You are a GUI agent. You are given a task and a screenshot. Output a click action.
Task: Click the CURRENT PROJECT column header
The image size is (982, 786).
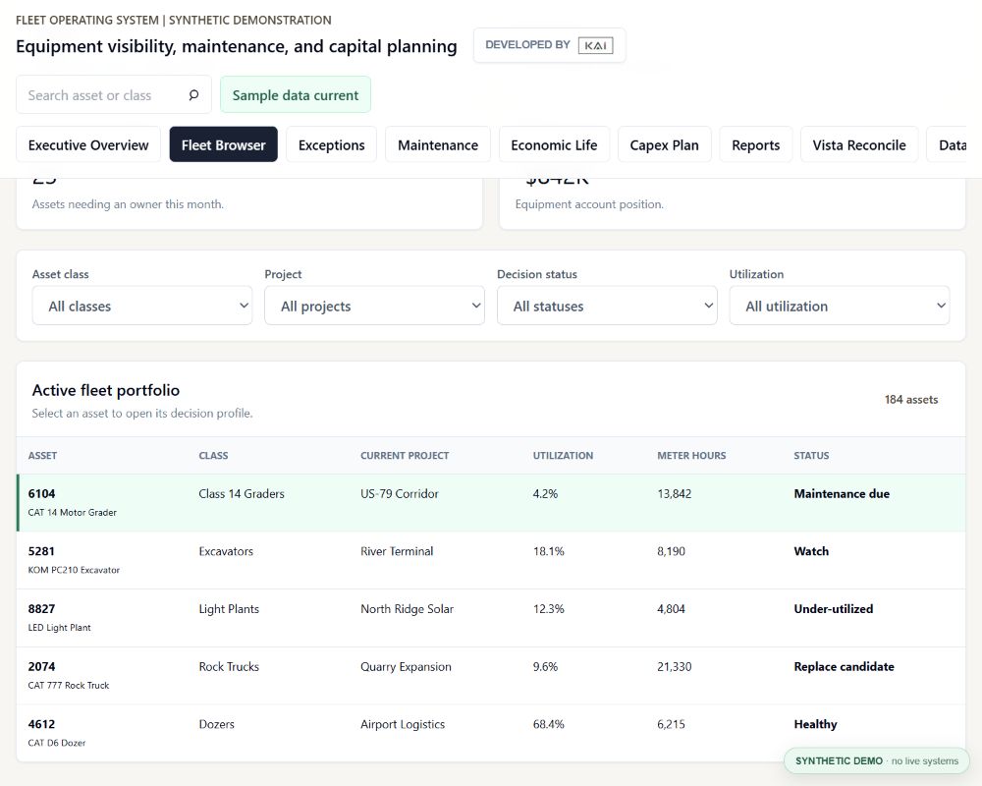pyautogui.click(x=405, y=456)
